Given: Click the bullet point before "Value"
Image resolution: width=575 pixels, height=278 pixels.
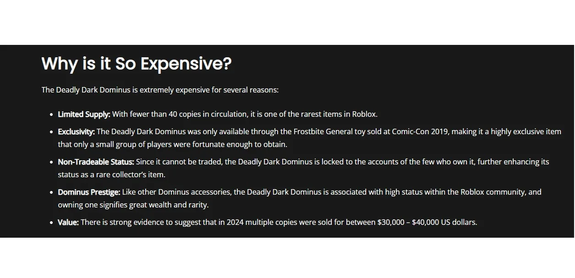Looking at the screenshot, I should [x=51, y=223].
